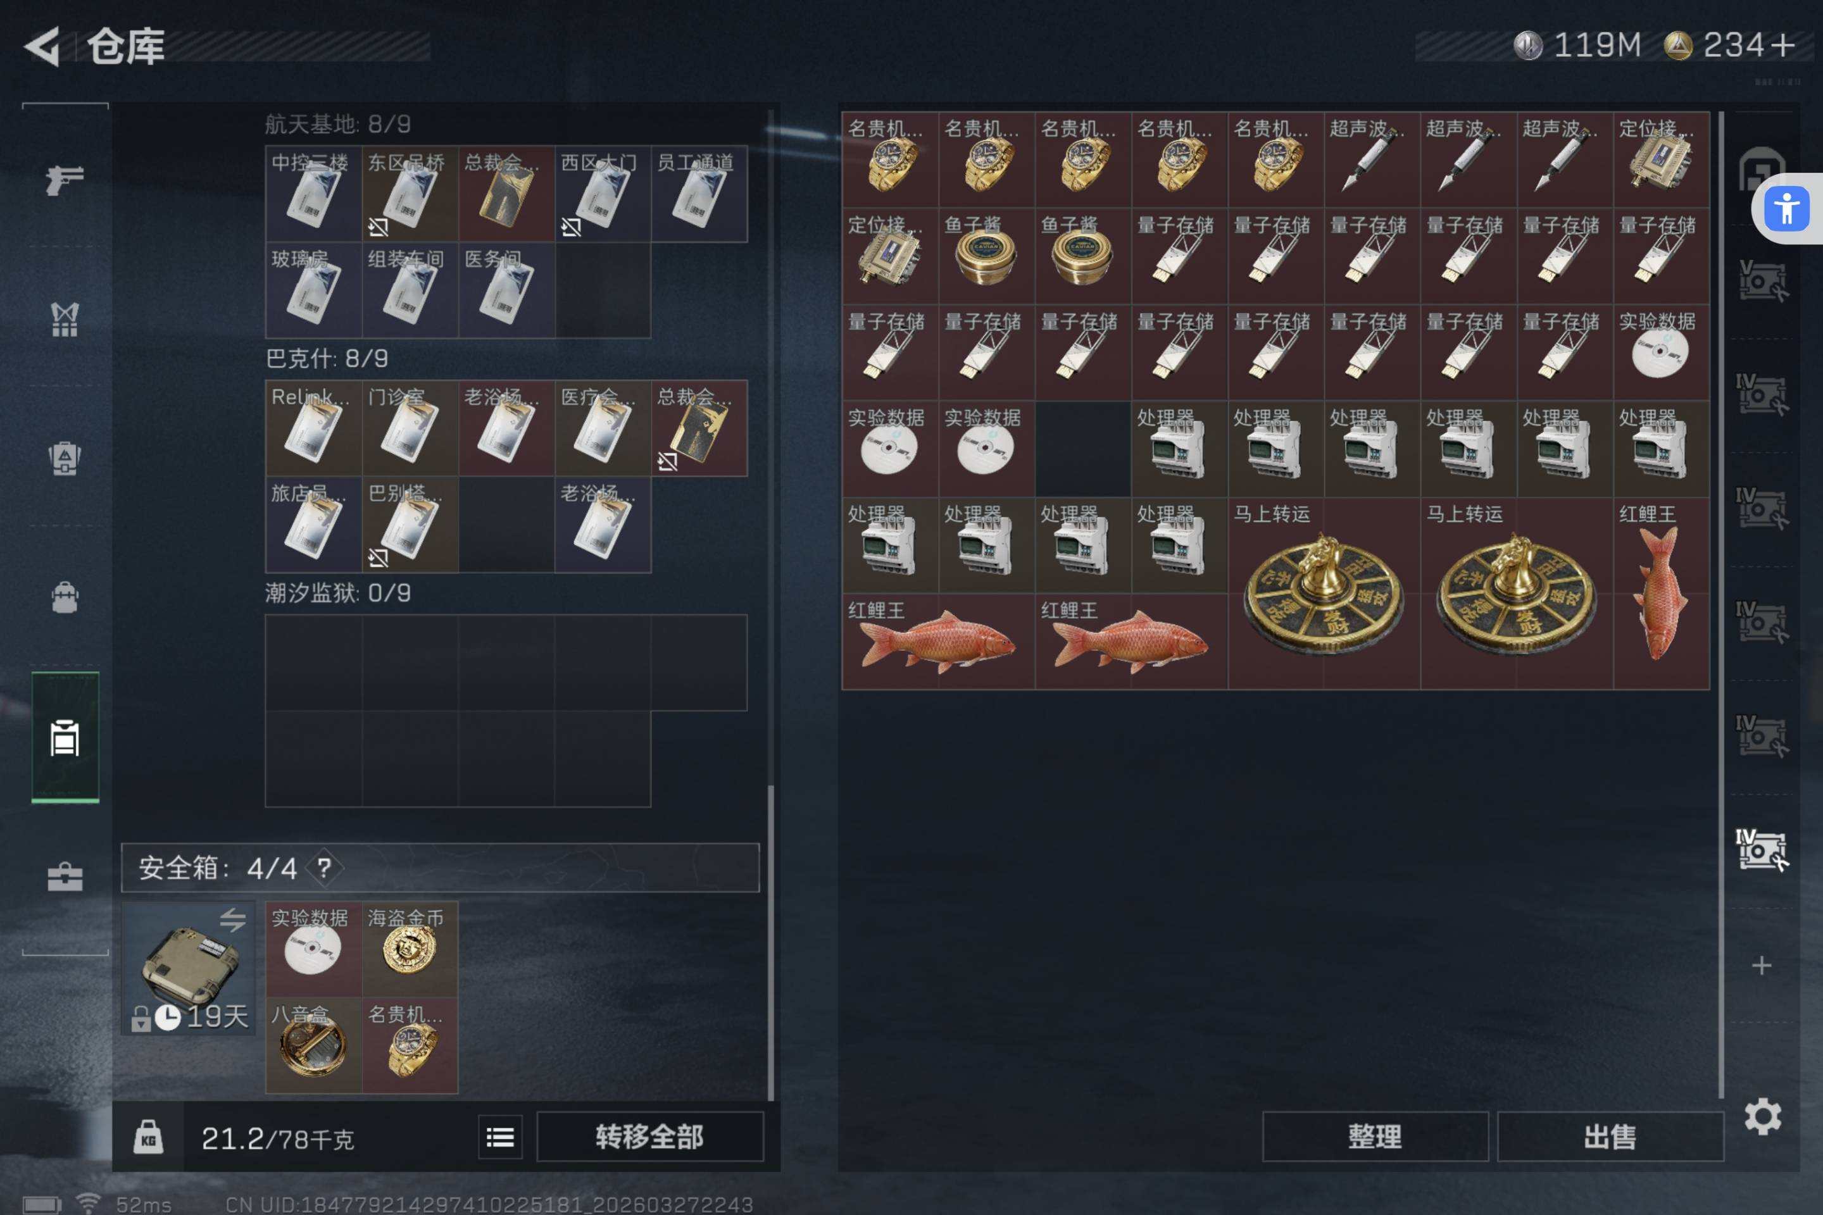Select the active keycard case sidebar tab
The height and width of the screenshot is (1215, 1823).
click(65, 738)
